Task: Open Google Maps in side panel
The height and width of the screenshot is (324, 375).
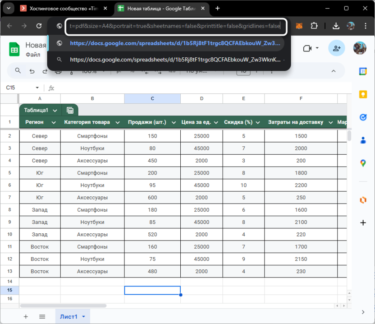Action: coord(363,163)
